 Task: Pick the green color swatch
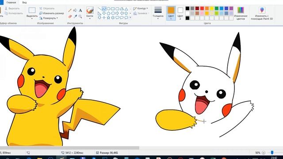tap(217, 8)
